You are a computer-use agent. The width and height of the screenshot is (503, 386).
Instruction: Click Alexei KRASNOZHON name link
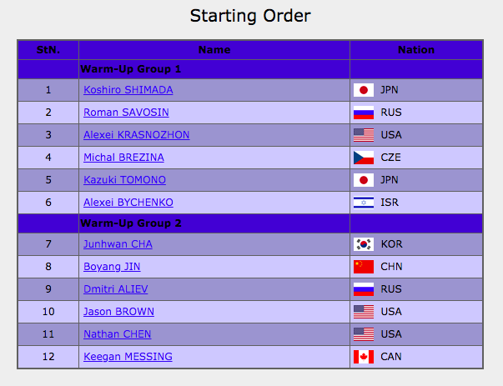point(136,135)
